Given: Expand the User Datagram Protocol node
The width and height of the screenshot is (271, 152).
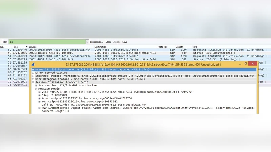Looking at the screenshot, I should click(33, 79).
